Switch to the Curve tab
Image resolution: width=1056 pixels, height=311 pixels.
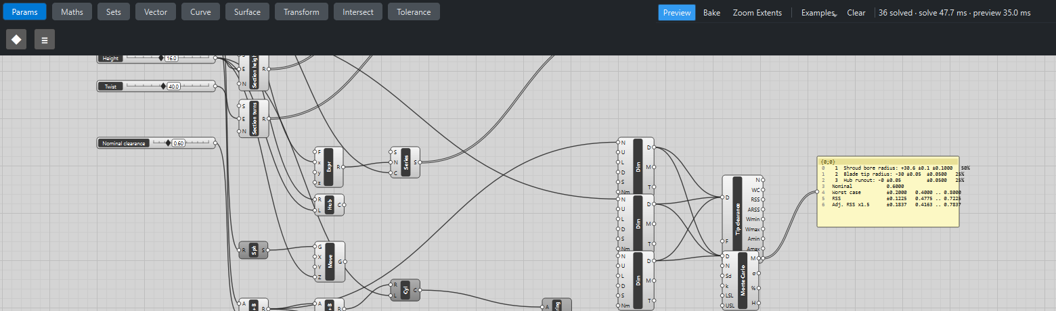point(200,12)
